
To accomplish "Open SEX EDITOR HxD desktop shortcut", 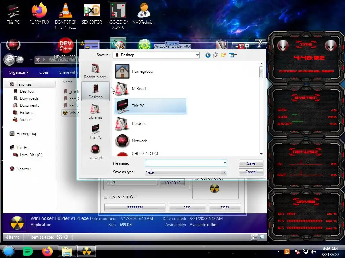I will (x=92, y=13).
